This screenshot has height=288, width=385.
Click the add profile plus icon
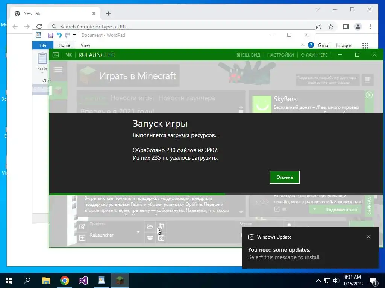point(82,237)
